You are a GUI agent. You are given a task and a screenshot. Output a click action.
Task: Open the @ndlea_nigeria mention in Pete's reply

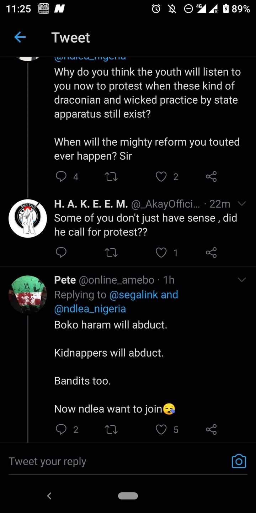pos(90,309)
